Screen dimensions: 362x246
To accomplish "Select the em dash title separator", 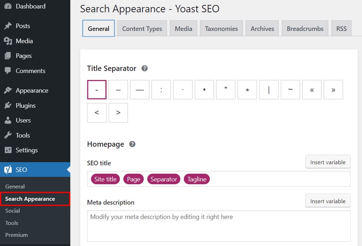I will coord(140,89).
